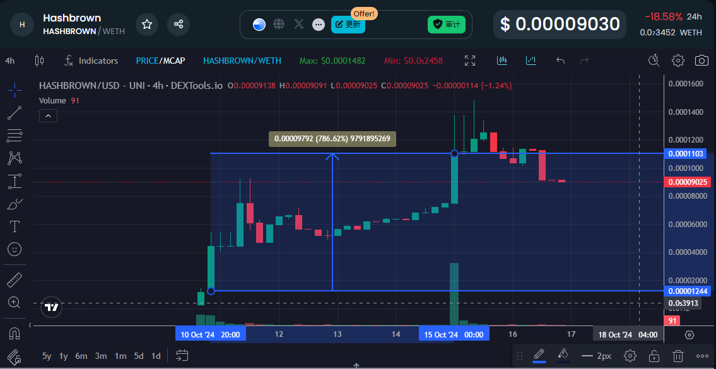
Task: Toggle stay in drawing mode pencil-lock
Action: pos(15,356)
